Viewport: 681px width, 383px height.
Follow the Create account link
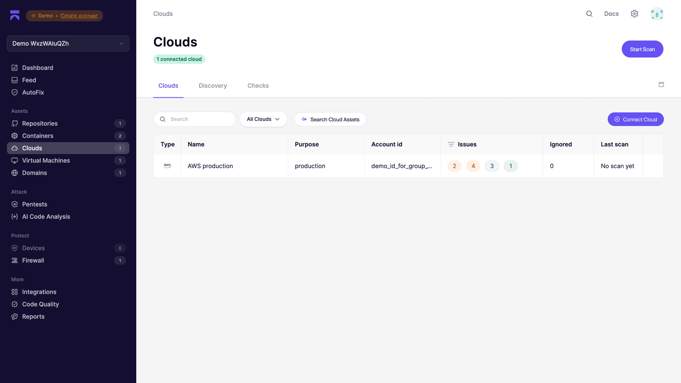79,16
